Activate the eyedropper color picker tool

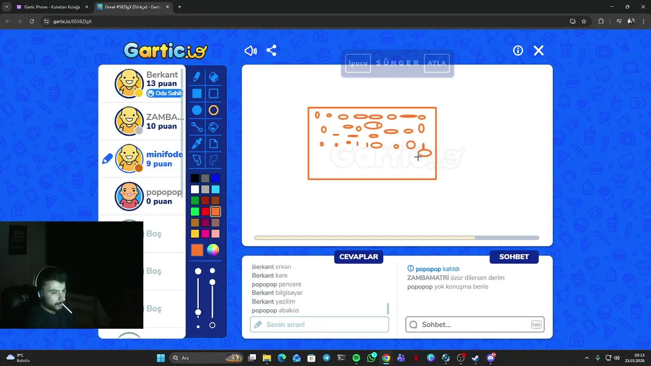point(197,144)
